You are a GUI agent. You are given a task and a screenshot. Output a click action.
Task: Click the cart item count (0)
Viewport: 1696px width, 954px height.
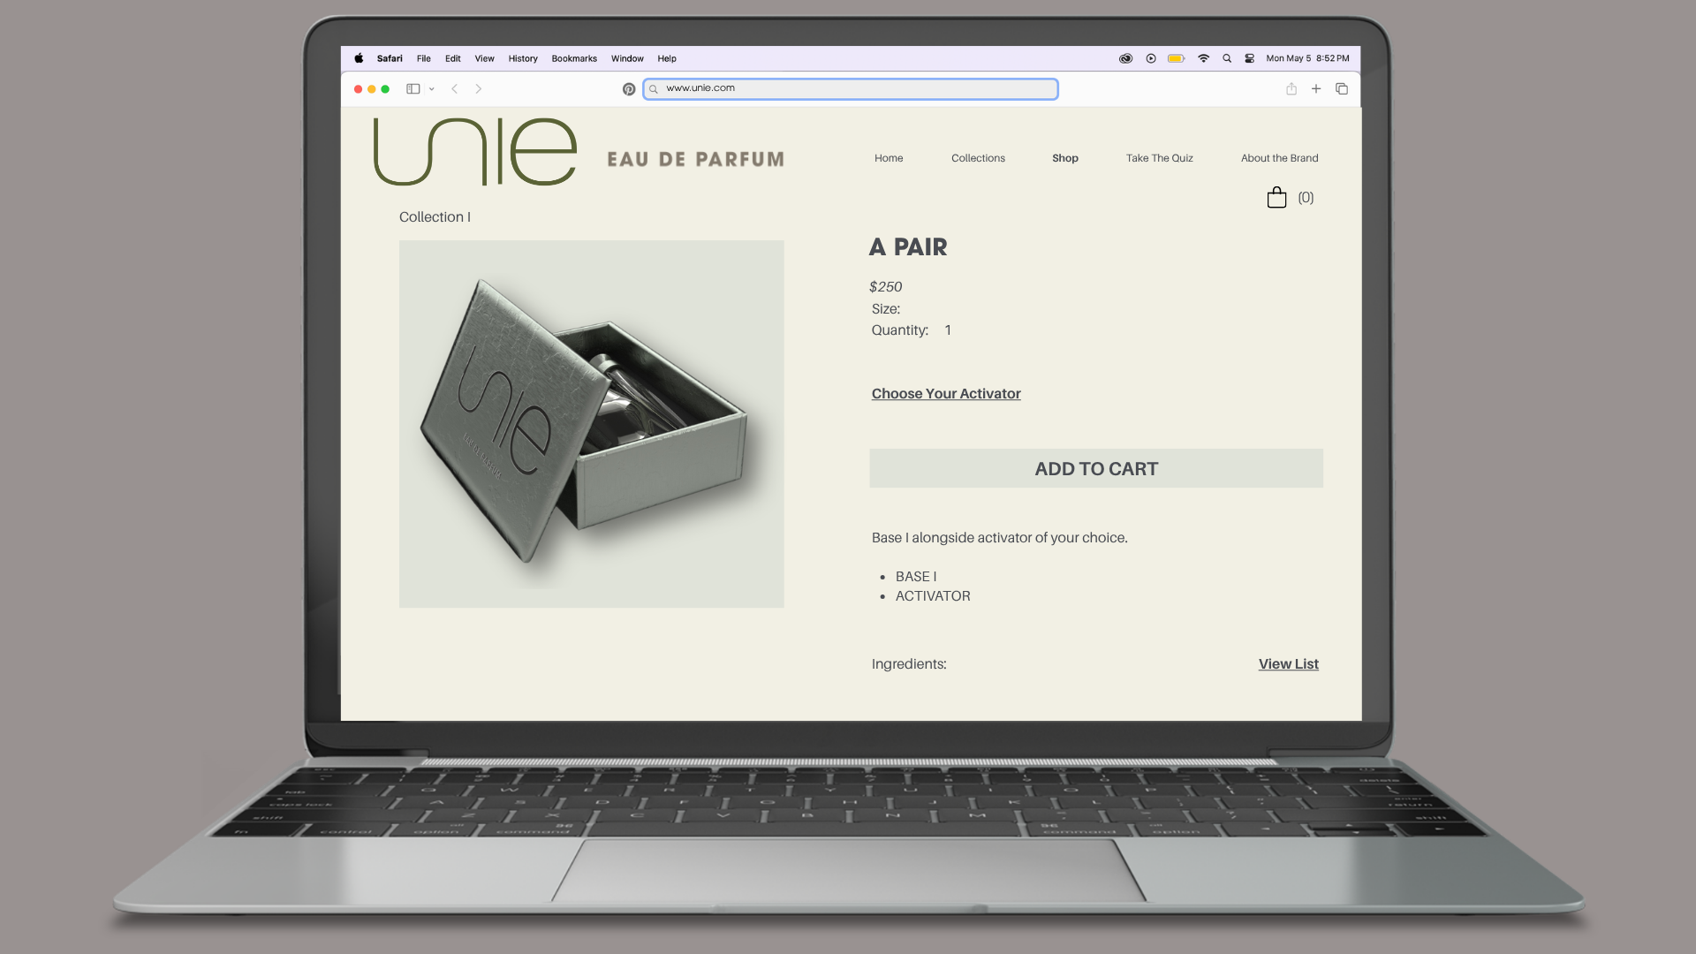[x=1306, y=198]
